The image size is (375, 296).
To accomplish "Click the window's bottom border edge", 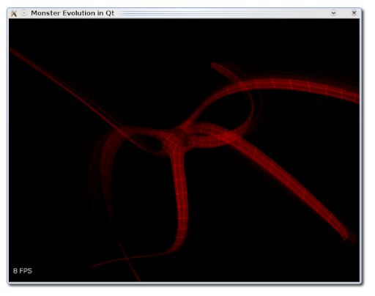I will pos(185,284).
